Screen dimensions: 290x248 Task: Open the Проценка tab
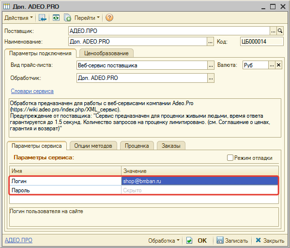coord(137,146)
